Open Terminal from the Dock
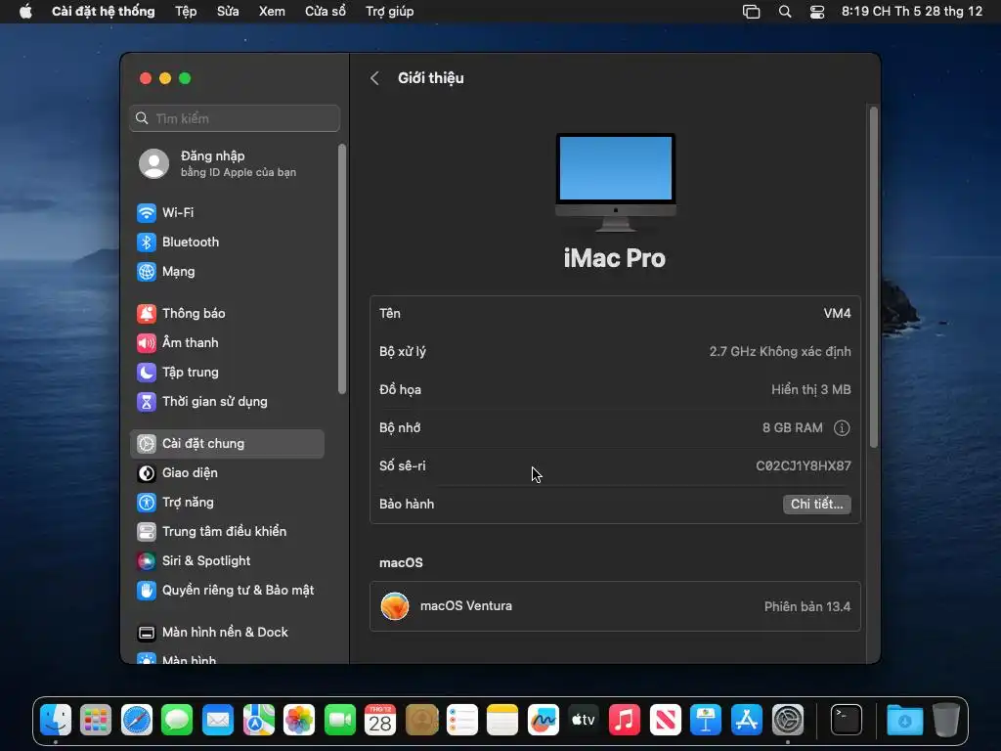 click(x=847, y=721)
